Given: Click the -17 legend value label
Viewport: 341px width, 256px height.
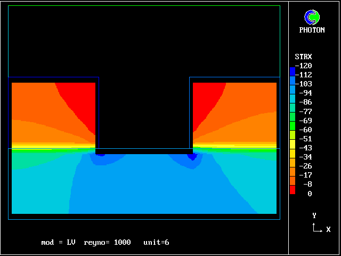Looking at the screenshot, I should (x=306, y=175).
